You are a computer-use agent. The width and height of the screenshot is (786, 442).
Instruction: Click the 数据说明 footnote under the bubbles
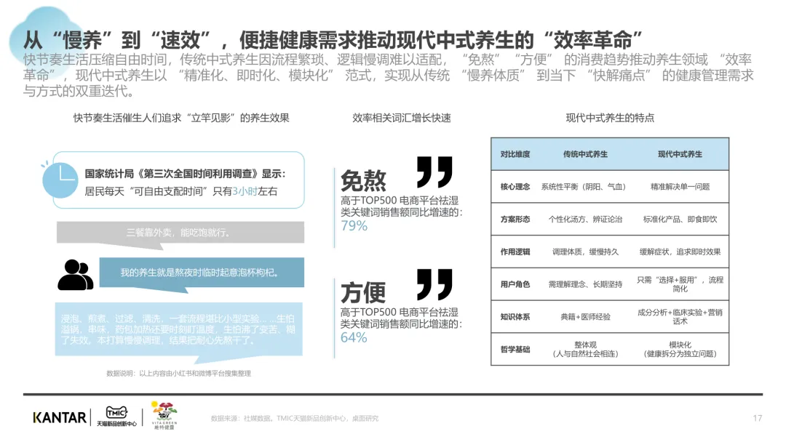[x=178, y=374]
